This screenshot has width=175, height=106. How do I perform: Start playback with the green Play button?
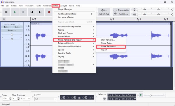[x=15, y=12]
